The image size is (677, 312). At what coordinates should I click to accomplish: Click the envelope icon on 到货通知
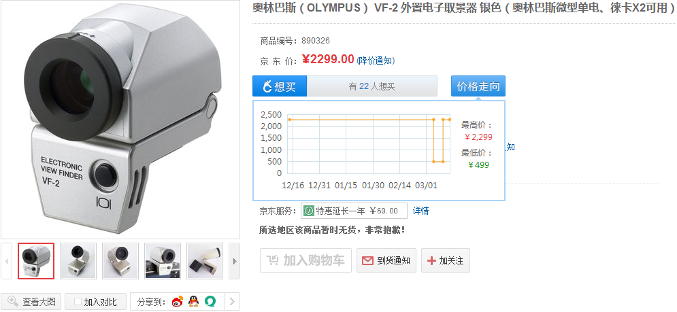(367, 260)
